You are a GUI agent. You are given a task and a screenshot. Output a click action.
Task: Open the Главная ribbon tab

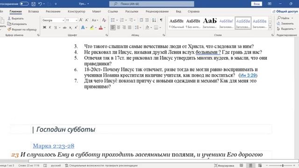tap(15, 11)
